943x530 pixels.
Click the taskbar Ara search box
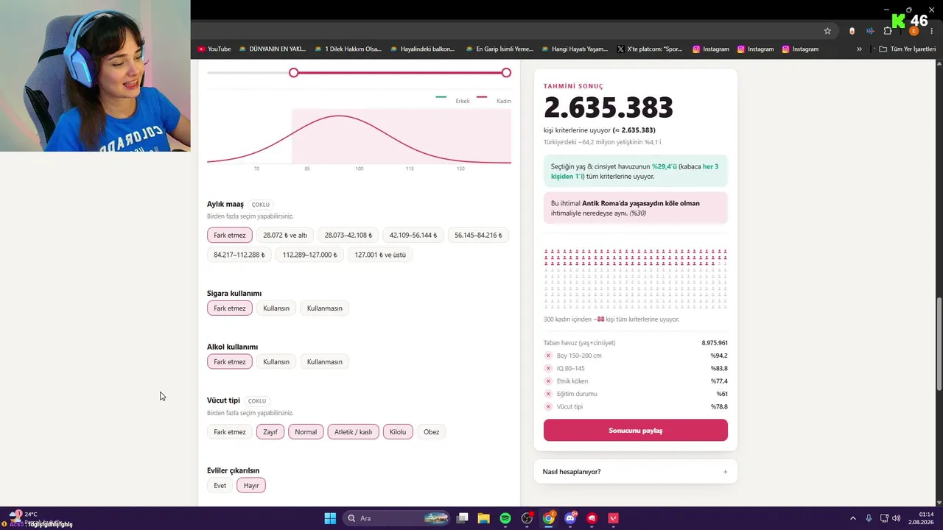click(396, 518)
